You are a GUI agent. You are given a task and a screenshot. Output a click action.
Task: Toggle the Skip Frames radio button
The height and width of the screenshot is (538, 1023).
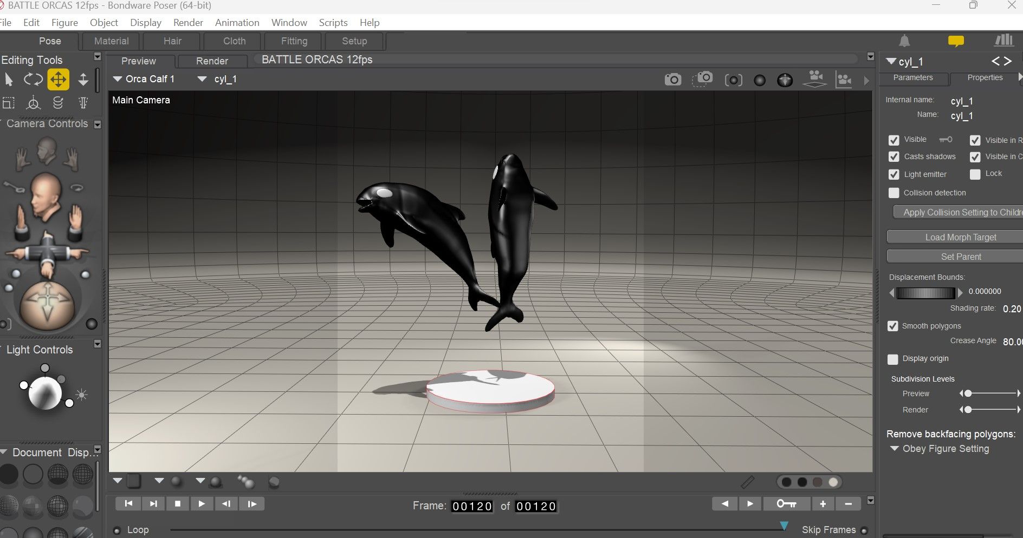(x=864, y=530)
